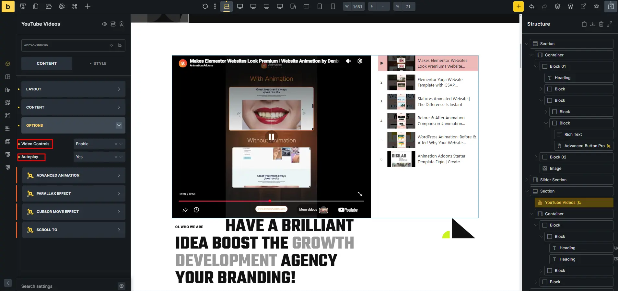618x291 pixels.
Task: Pause the playing YouTube video
Action: 271,137
